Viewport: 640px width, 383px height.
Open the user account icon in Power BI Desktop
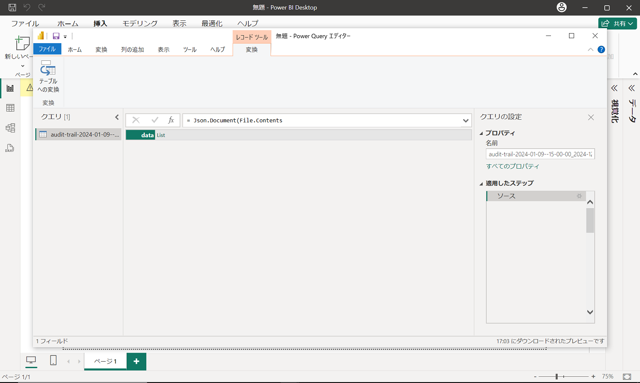tap(562, 8)
